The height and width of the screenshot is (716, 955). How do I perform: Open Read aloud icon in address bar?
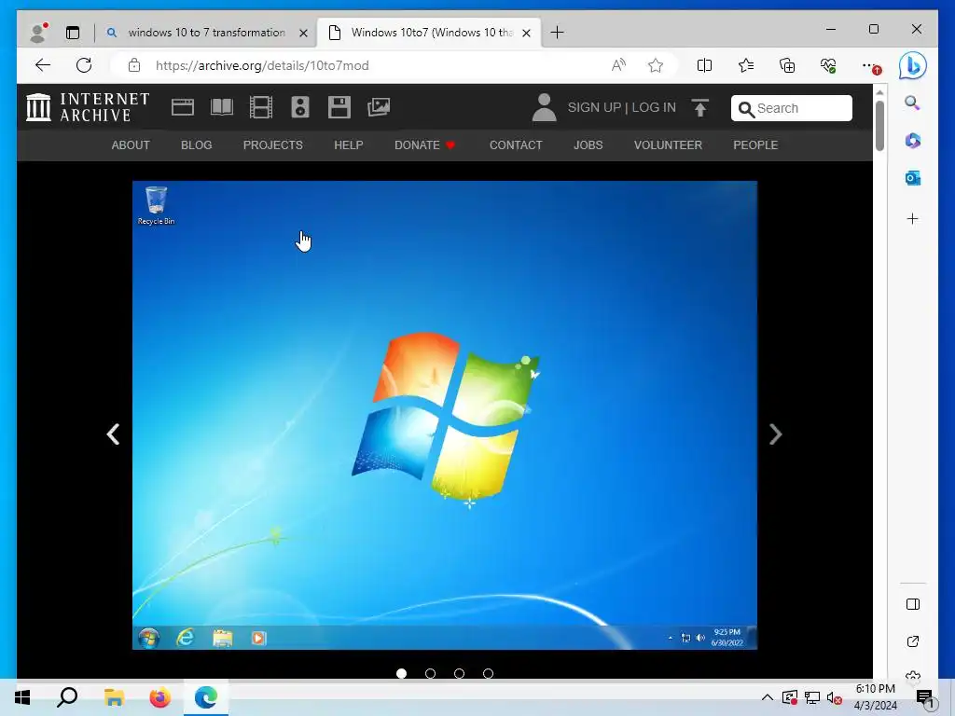click(618, 65)
